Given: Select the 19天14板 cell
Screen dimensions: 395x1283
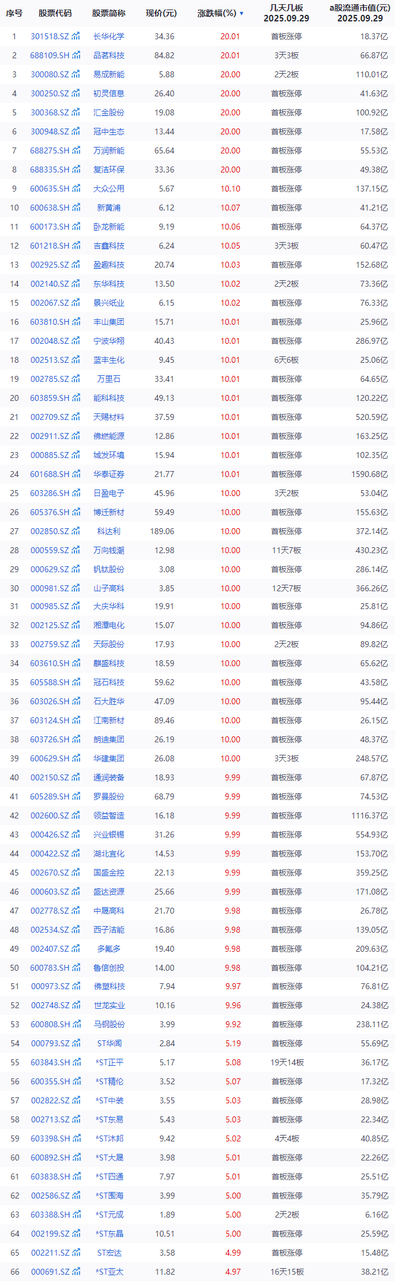Looking at the screenshot, I should click(287, 1062).
